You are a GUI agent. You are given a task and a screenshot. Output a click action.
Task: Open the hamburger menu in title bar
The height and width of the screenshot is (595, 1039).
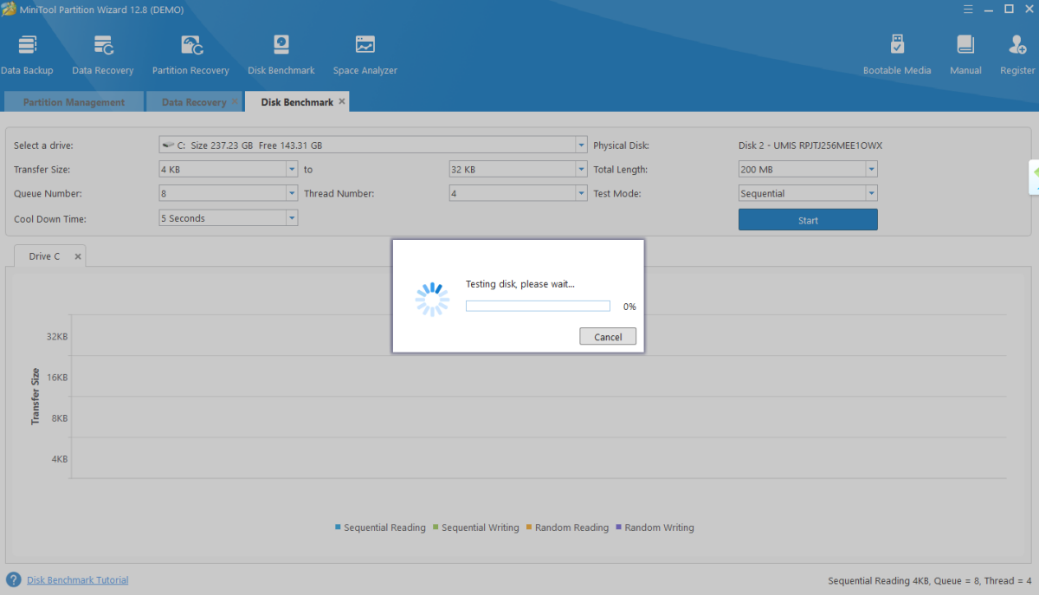(968, 9)
